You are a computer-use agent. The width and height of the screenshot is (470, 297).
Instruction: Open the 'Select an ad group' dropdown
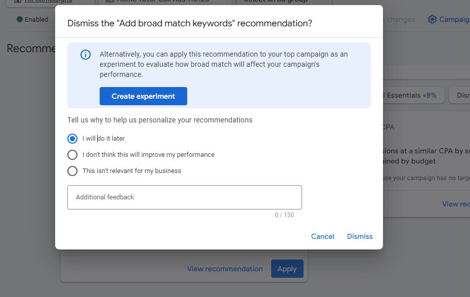pos(282,2)
